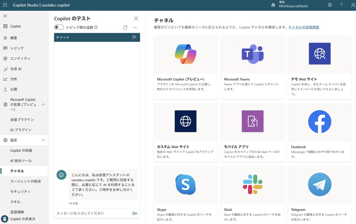Collapse Microsoft Copilot の拡張 section chevron
Image resolution: width=356 pixels, height=224 pixels.
click(x=43, y=105)
